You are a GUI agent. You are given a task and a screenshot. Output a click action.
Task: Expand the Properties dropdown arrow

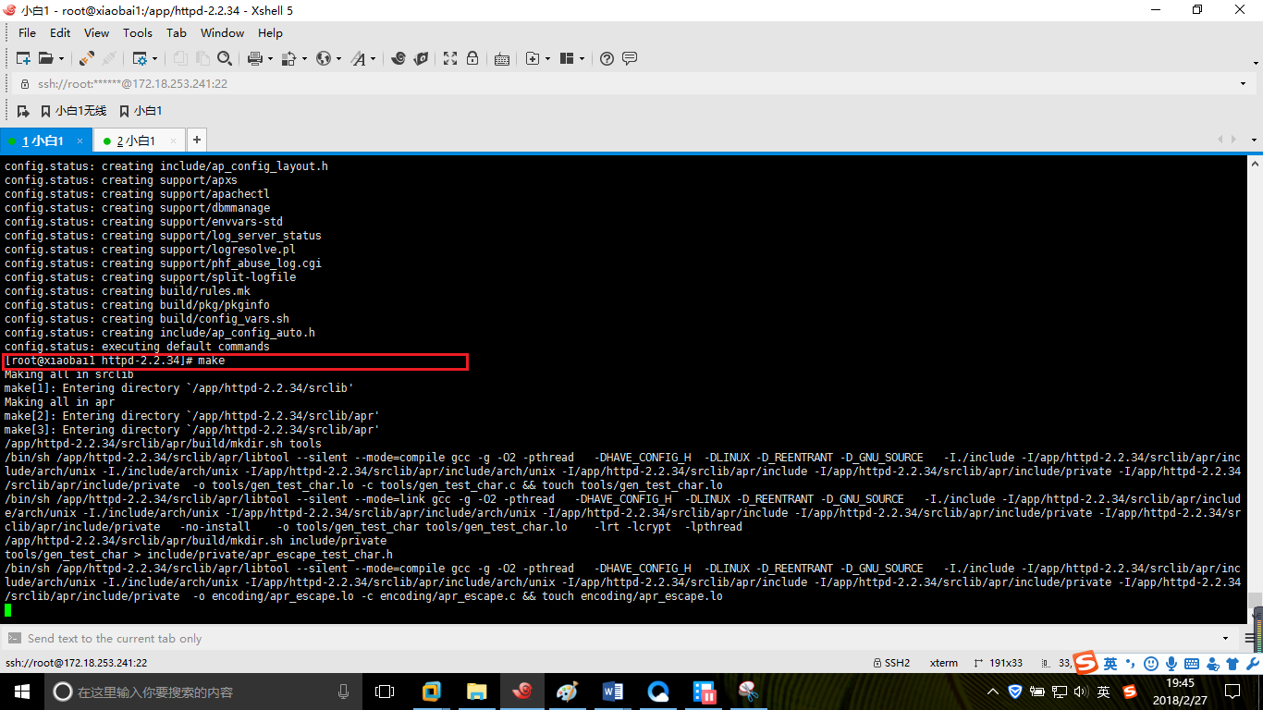point(154,58)
